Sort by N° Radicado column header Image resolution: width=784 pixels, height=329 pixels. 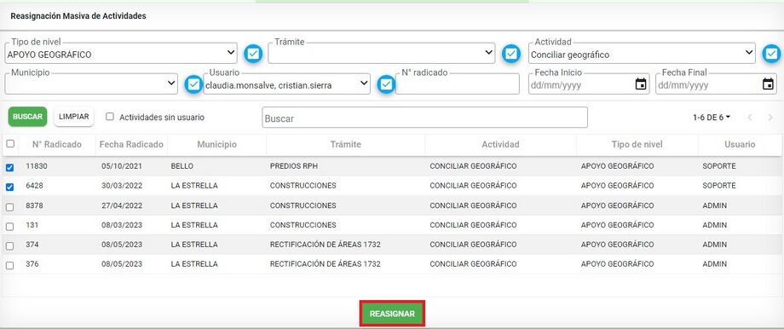[x=56, y=145]
